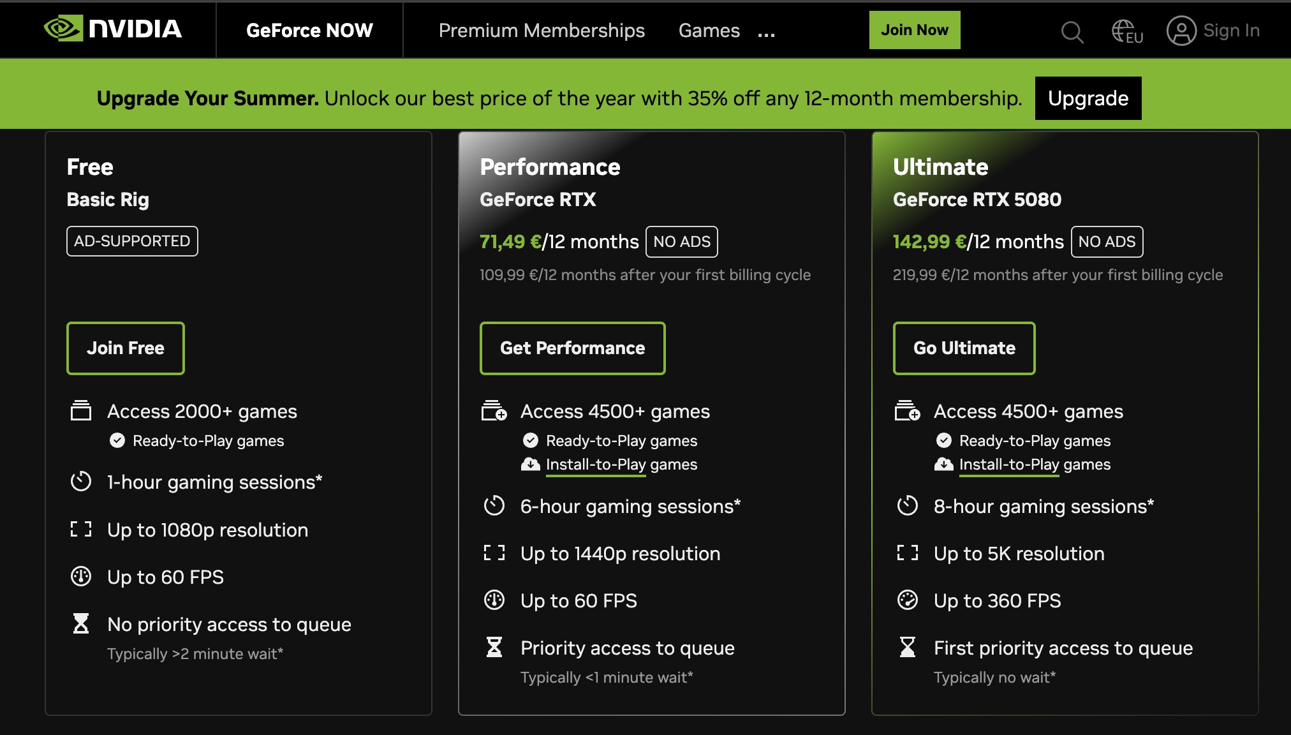Click the Free plan Ready-to-Play checkmark icon
The image size is (1291, 735).
point(117,440)
